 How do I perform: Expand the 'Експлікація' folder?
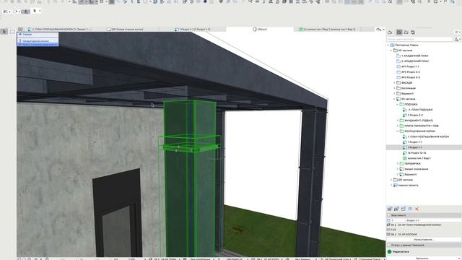pos(395,88)
